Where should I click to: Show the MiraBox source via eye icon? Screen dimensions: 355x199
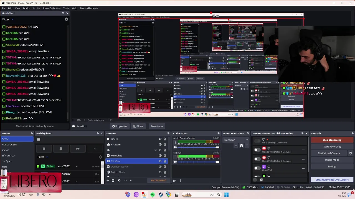pos(160,161)
